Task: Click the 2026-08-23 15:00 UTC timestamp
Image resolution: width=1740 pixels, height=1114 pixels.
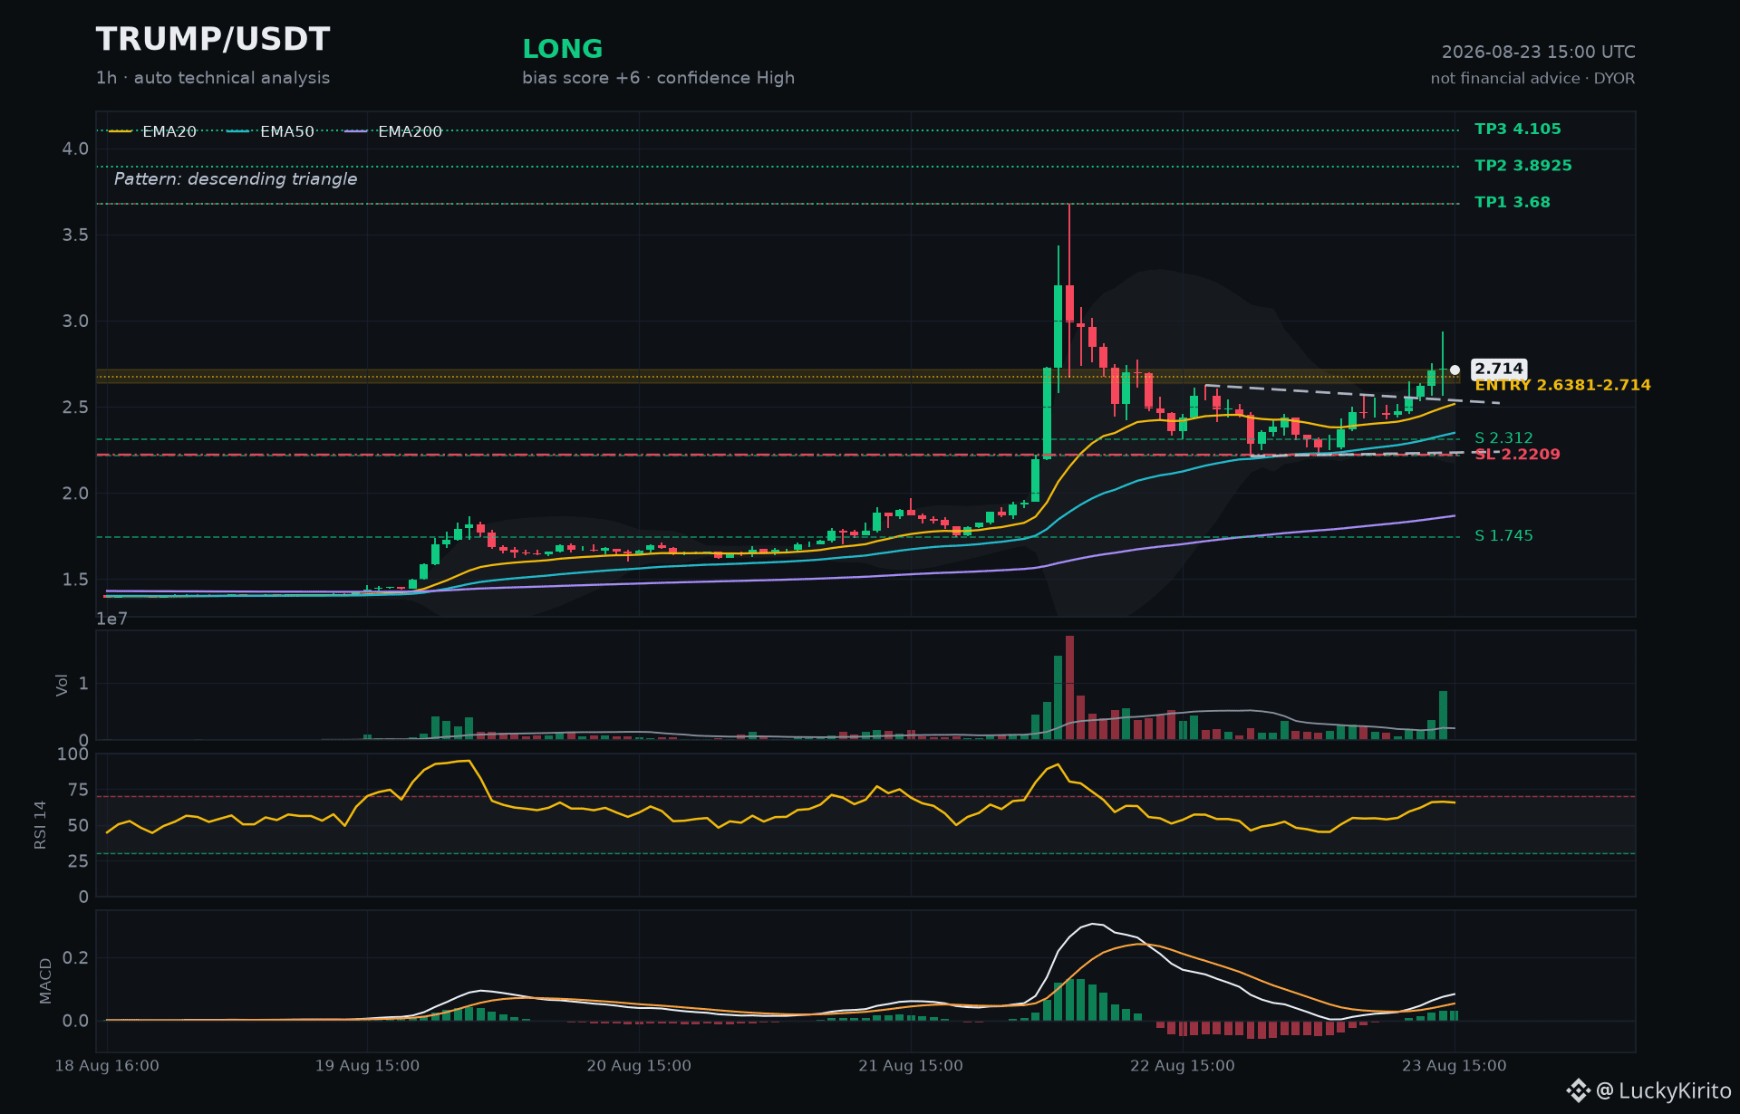Action: tap(1539, 53)
